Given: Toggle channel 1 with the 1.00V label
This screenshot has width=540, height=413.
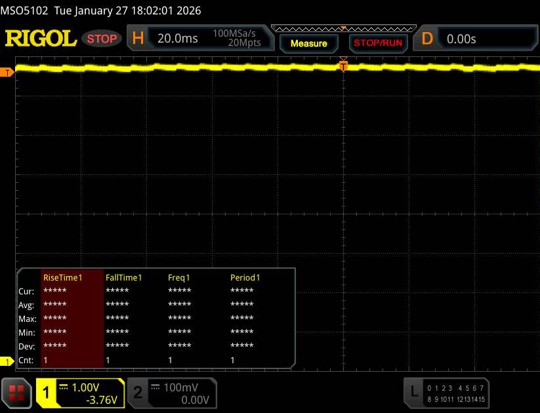Looking at the screenshot, I should pyautogui.click(x=80, y=393).
